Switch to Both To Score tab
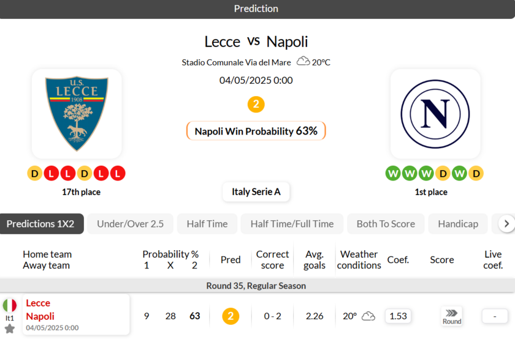Image resolution: width=515 pixels, height=345 pixels. (x=386, y=224)
